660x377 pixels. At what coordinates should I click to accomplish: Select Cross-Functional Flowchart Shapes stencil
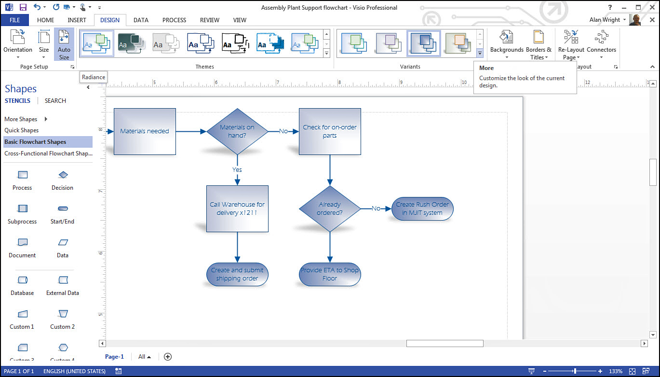click(48, 154)
